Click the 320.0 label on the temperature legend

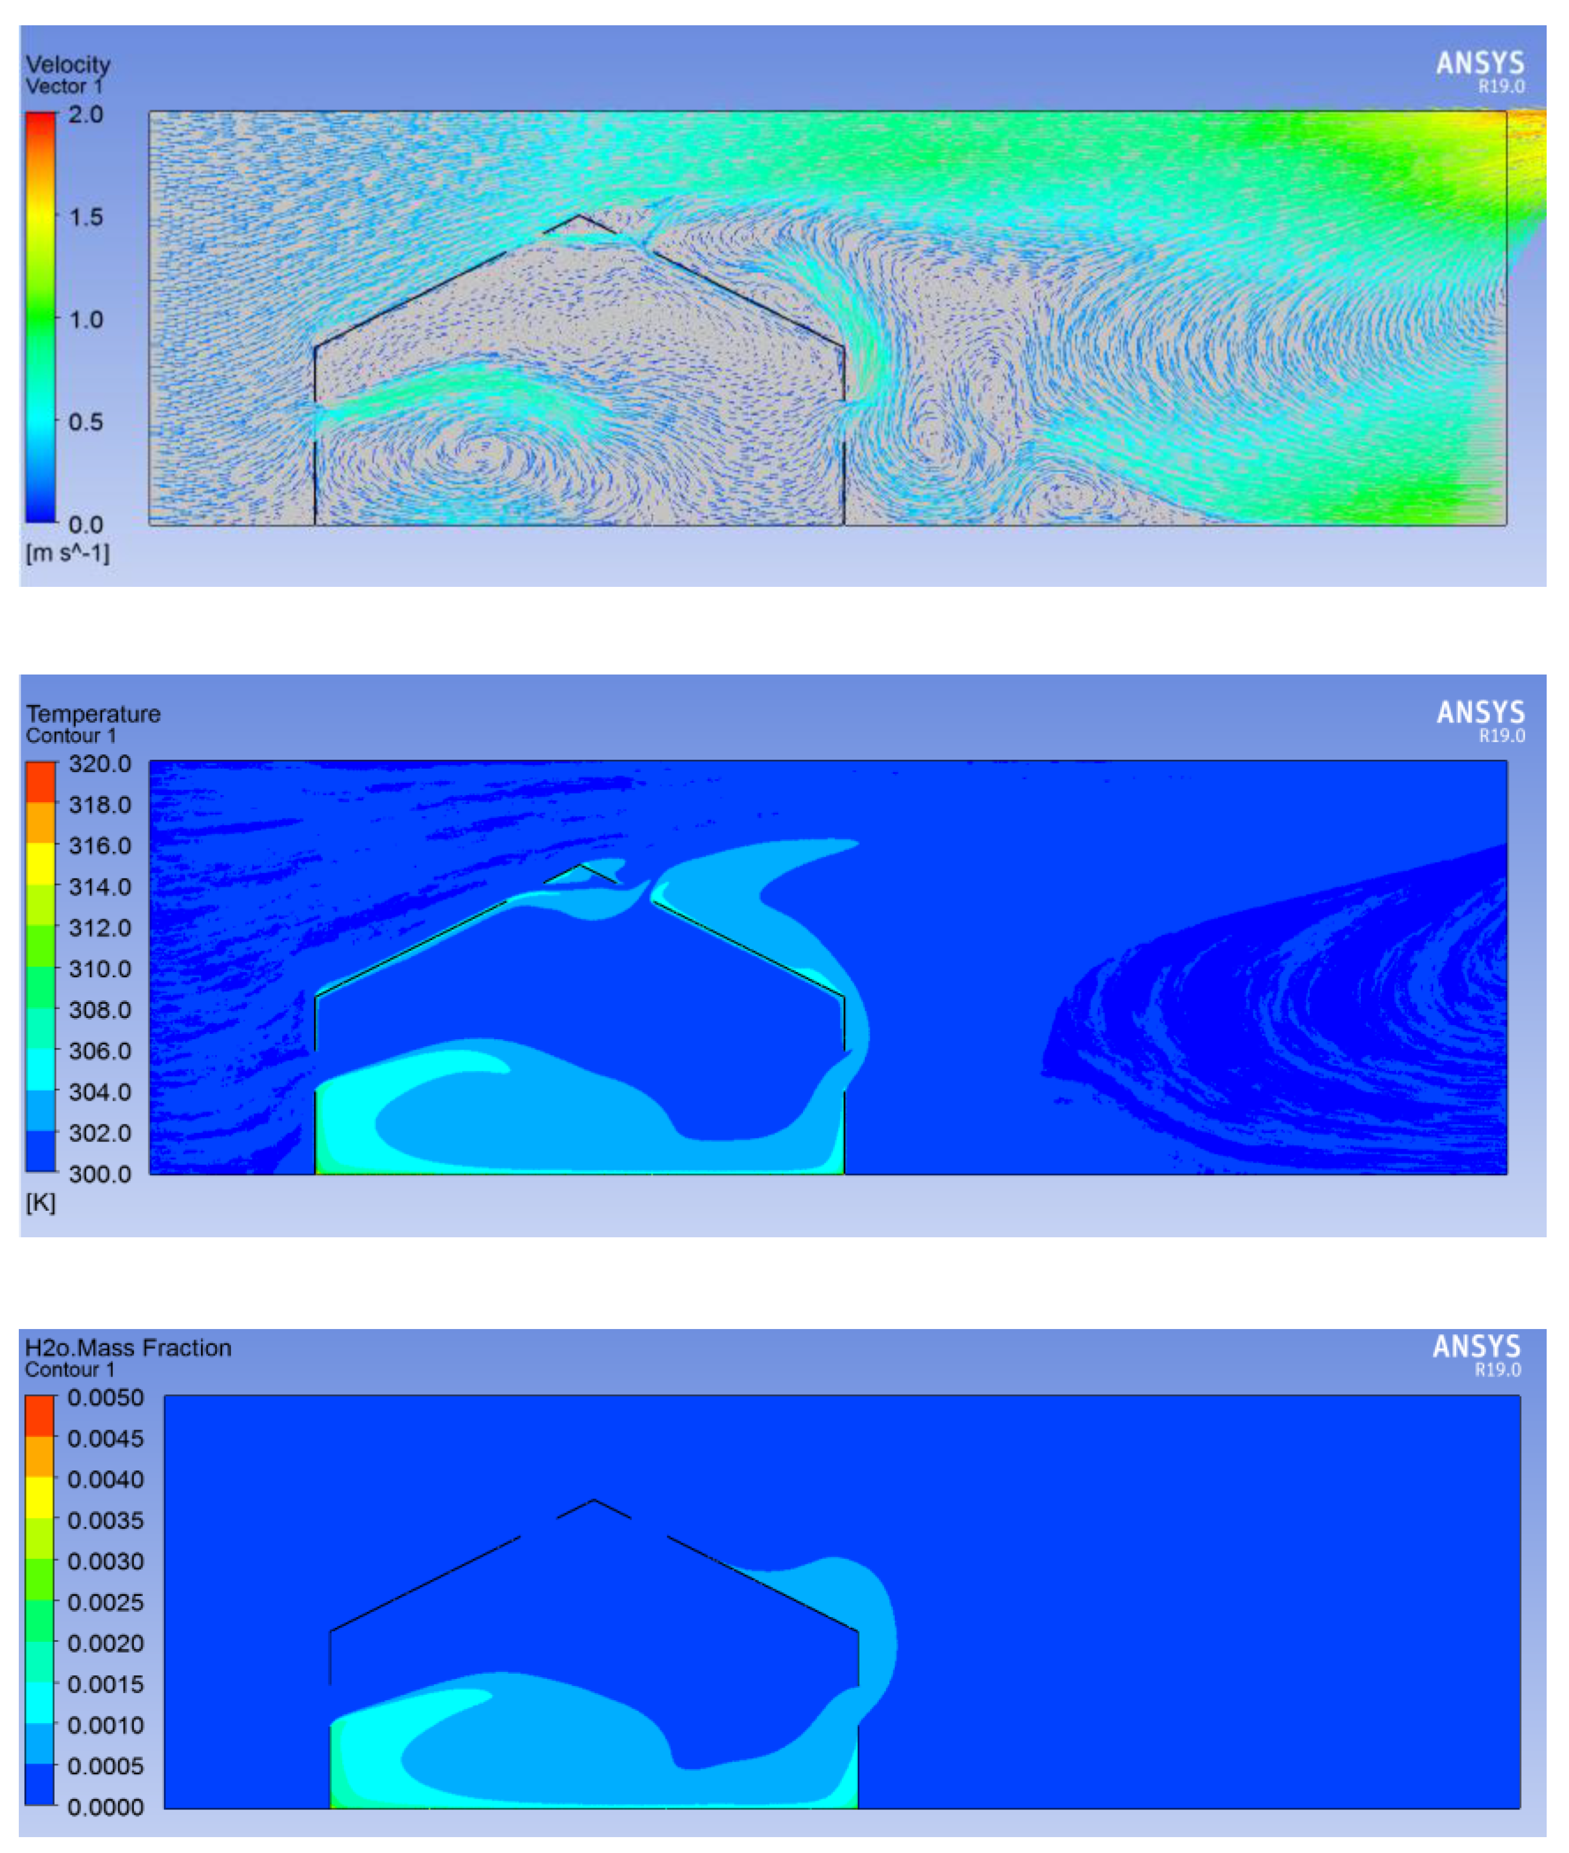99,764
